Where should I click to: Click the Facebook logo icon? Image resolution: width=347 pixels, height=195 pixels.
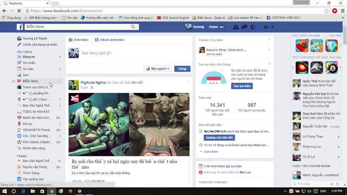click(x=20, y=27)
